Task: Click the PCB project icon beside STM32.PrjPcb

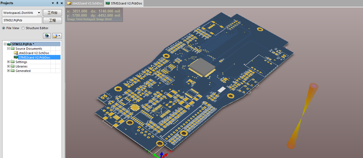Action: click(x=9, y=44)
